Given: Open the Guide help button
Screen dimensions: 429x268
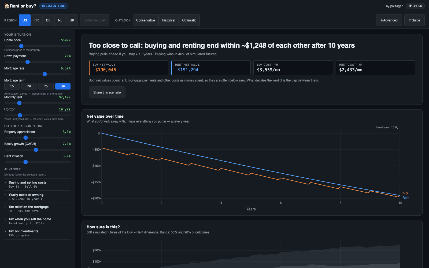Looking at the screenshot, I should [415, 20].
